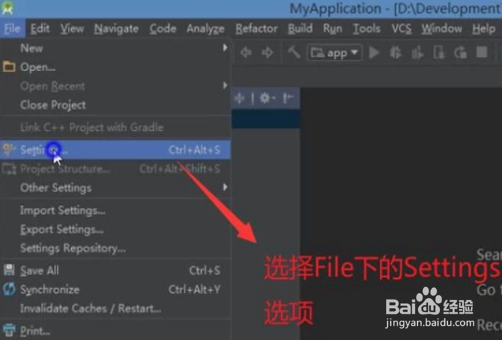Open the Help menu

pyautogui.click(x=483, y=28)
